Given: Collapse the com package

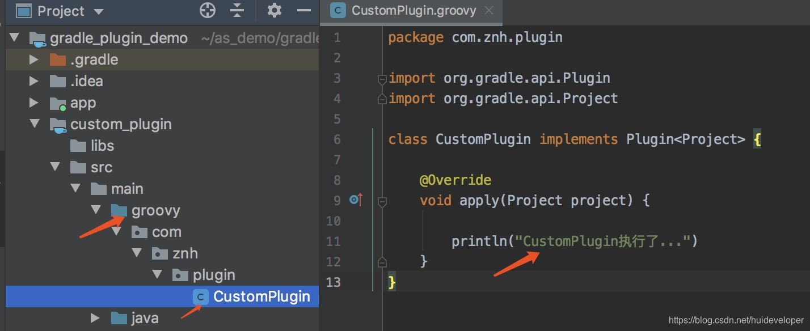Looking at the screenshot, I should (116, 231).
